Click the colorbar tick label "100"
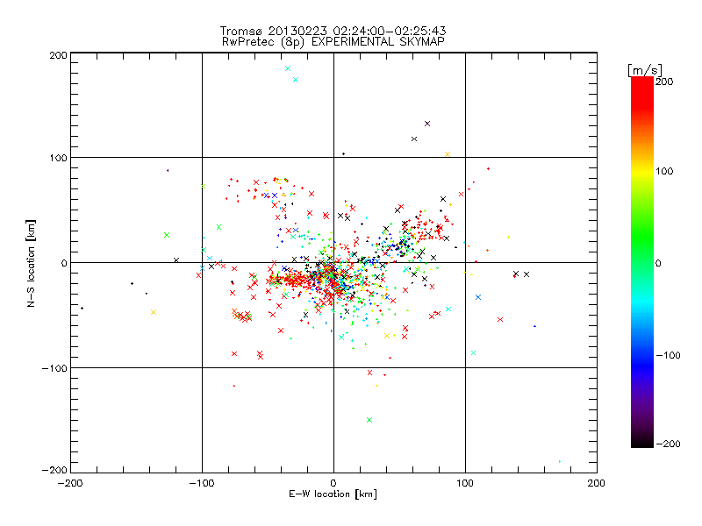Image resolution: width=702 pixels, height=526 pixels. coord(664,171)
